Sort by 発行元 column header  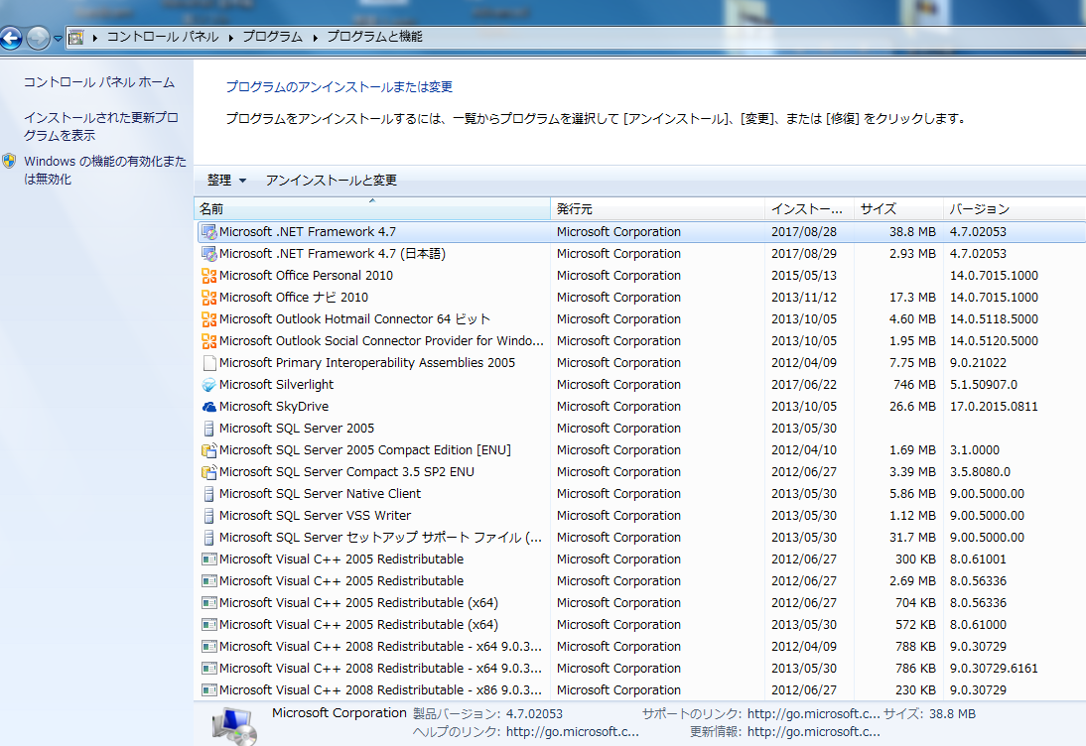[x=657, y=209]
